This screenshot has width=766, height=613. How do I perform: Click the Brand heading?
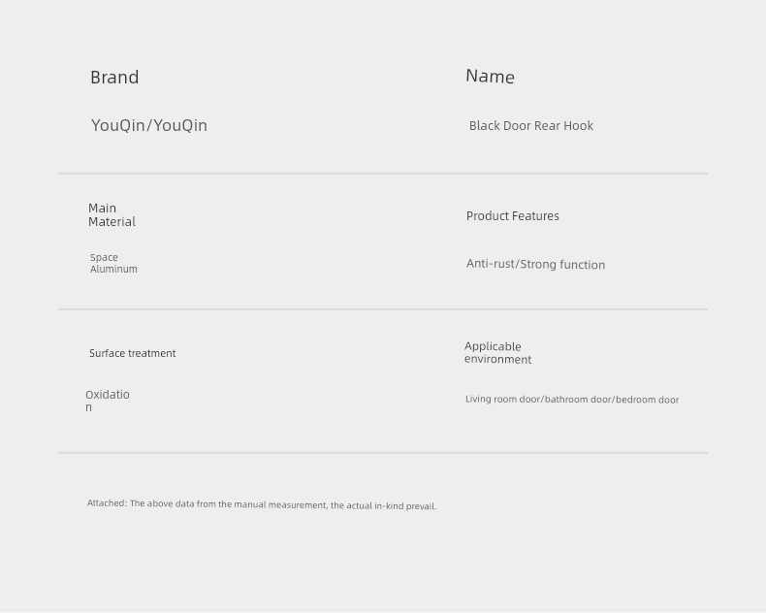coord(114,78)
